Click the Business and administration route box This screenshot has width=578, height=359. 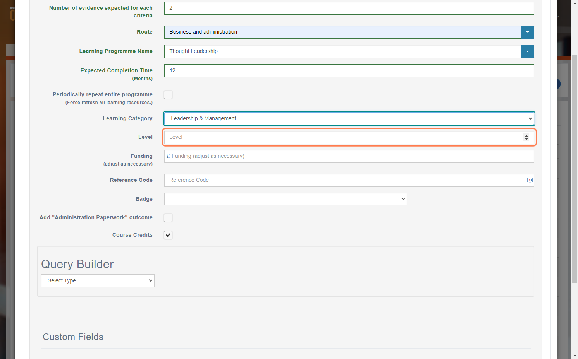342,32
